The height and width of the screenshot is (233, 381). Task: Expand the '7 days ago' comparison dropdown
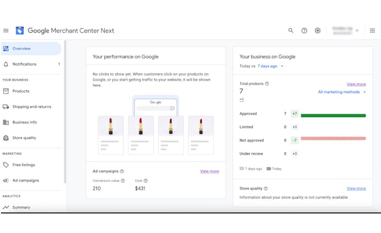[x=271, y=66]
